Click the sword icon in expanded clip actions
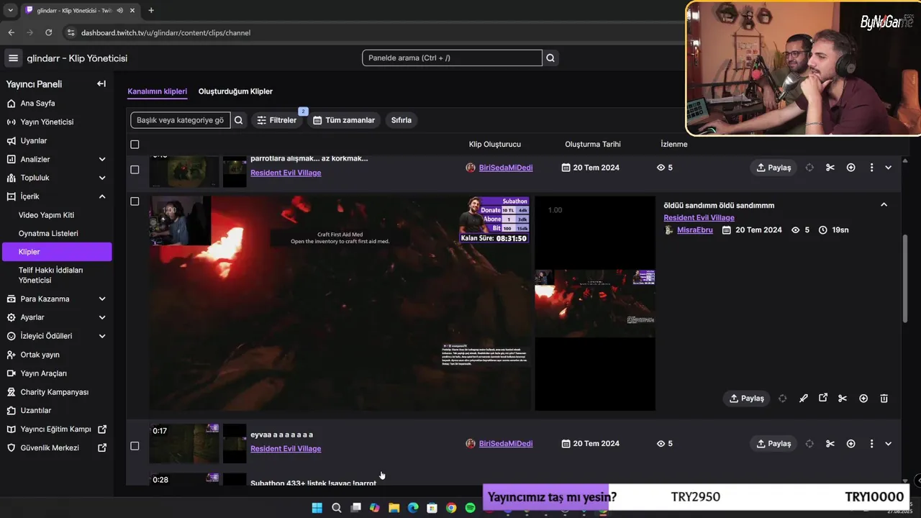This screenshot has width=921, height=518. (x=803, y=399)
